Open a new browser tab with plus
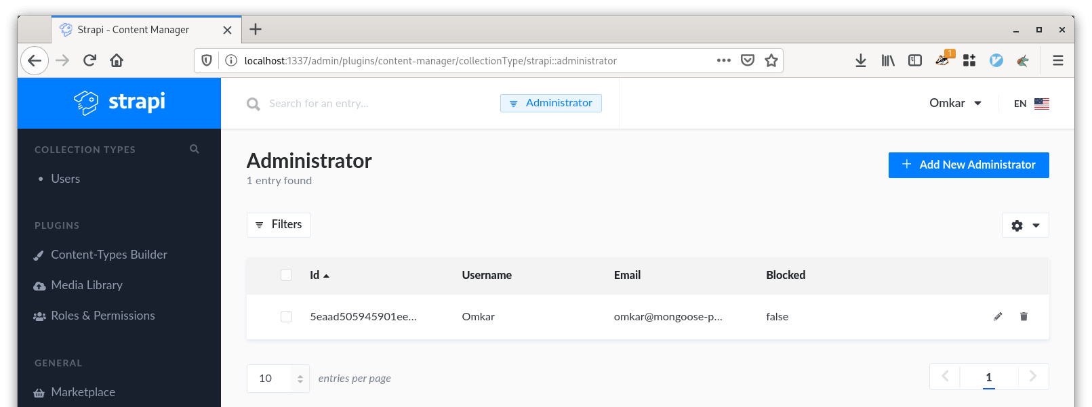Screen dimensions: 1092x407 [x=256, y=29]
